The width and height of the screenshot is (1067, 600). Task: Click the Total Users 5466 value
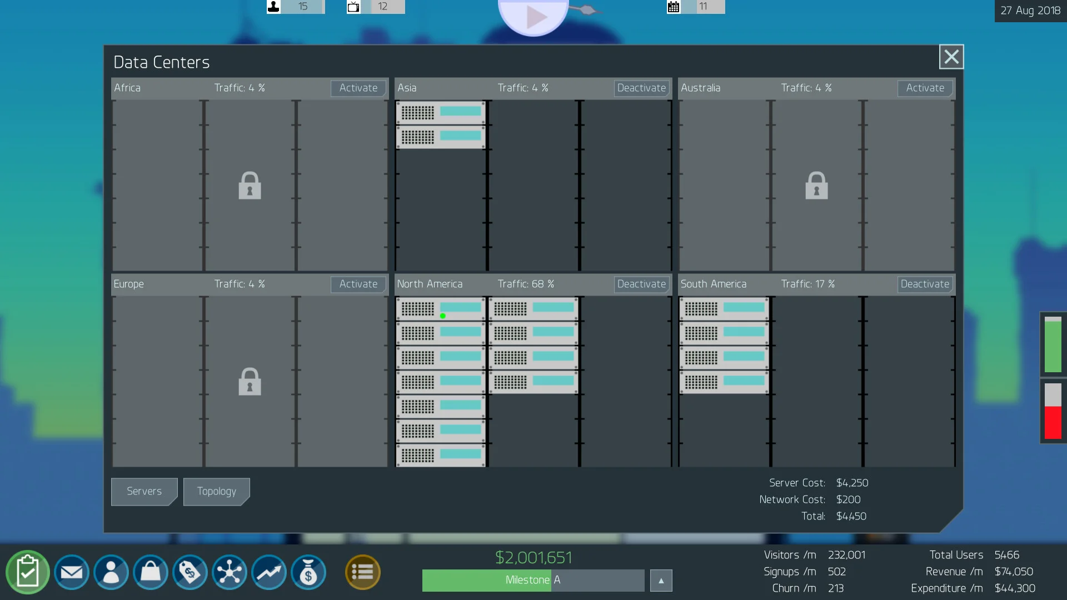[1007, 555]
